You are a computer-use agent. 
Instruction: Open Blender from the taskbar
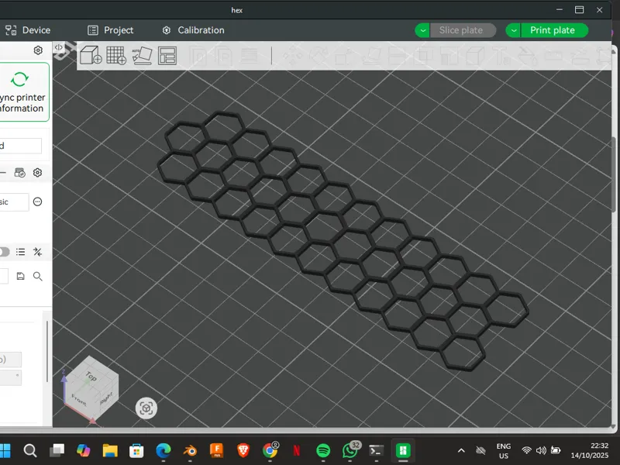(190, 450)
